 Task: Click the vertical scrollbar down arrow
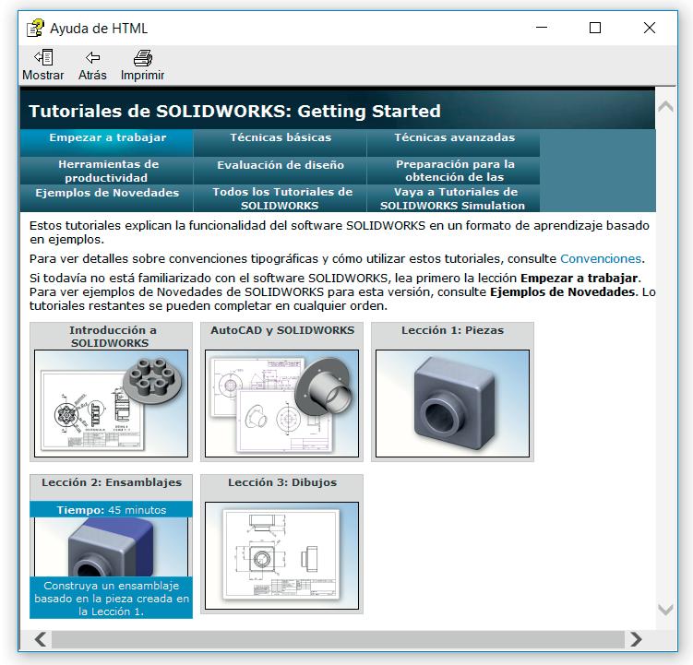[x=665, y=610]
